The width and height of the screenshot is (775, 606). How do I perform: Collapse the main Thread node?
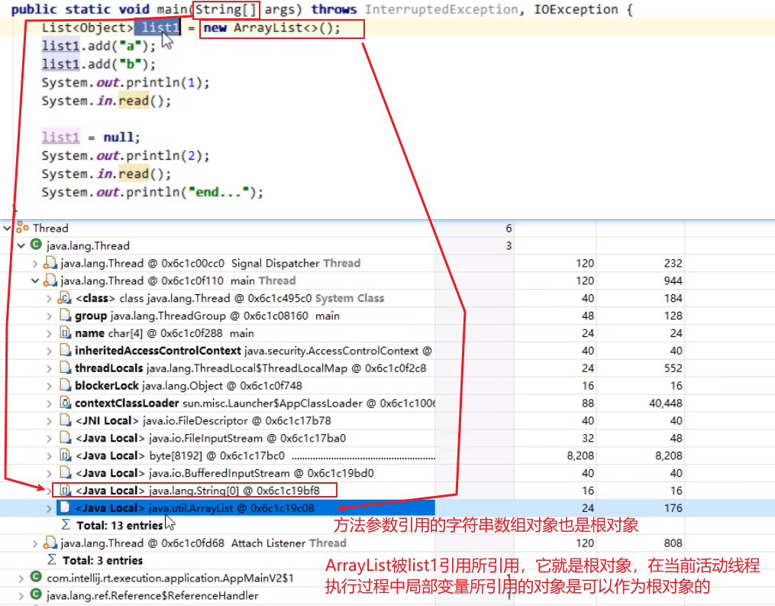pyautogui.click(x=35, y=280)
